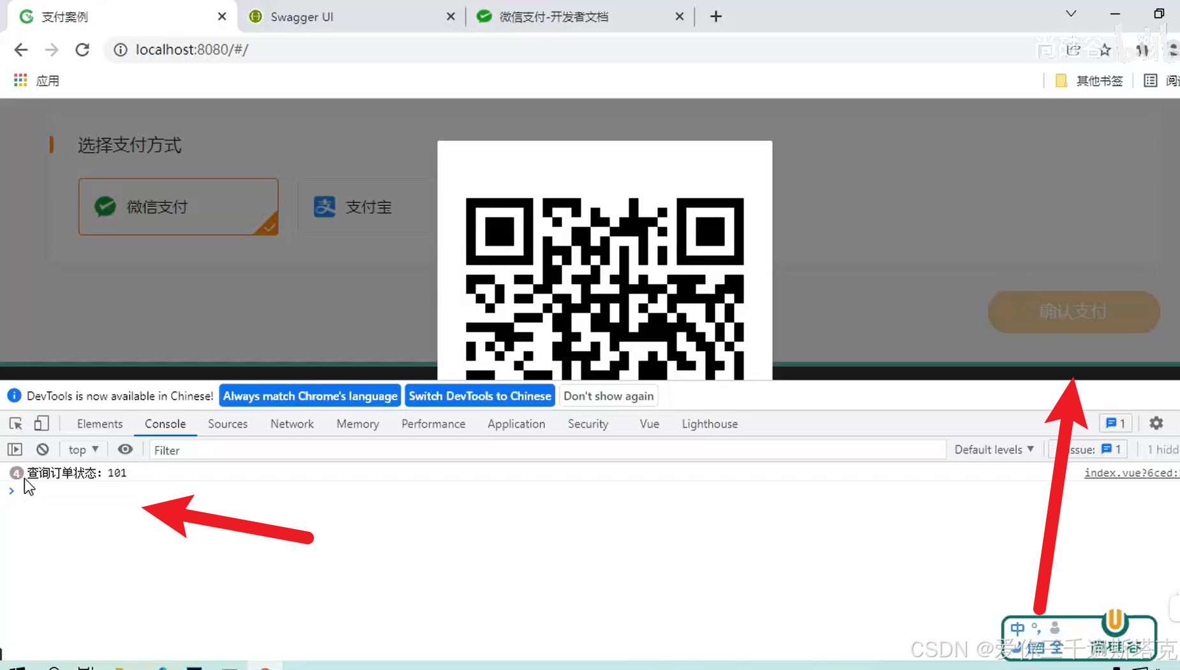The image size is (1180, 670).
Task: Close the Swagger UI tab
Action: click(451, 17)
